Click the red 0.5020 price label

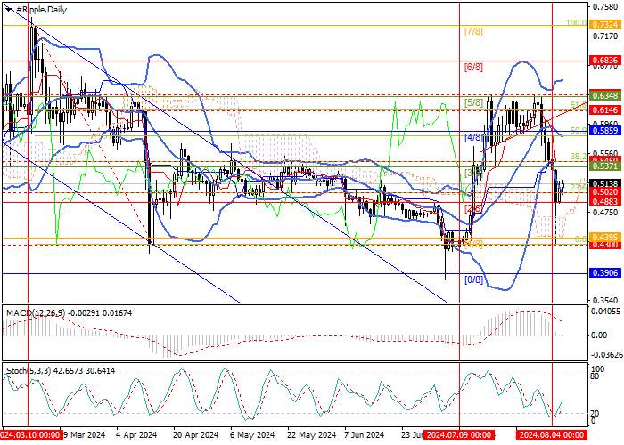(x=605, y=192)
